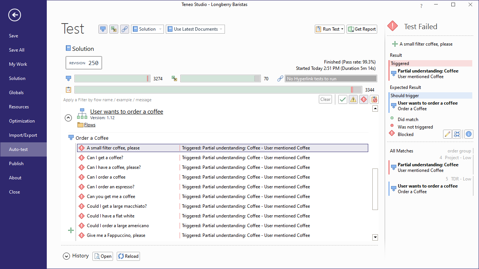Click fail icon beside 'Could I get a large macchiato?'

click(x=82, y=206)
